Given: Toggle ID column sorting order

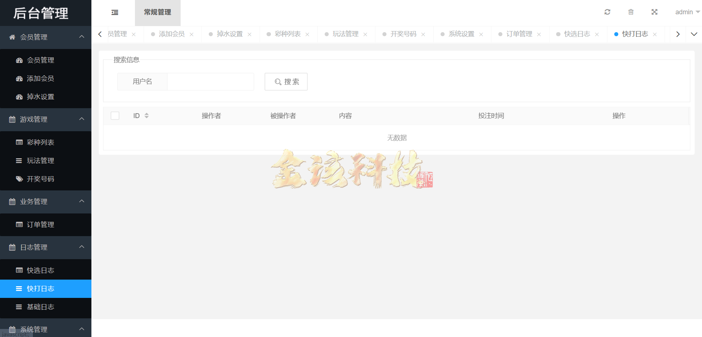Looking at the screenshot, I should click(x=147, y=115).
